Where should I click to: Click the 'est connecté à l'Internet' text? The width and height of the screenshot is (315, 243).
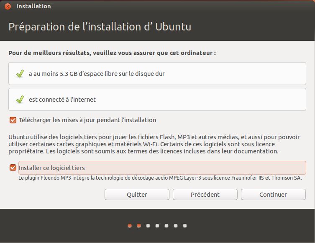[62, 100]
